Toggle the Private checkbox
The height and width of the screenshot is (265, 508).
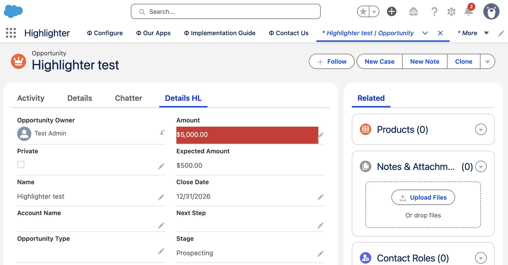click(x=21, y=164)
